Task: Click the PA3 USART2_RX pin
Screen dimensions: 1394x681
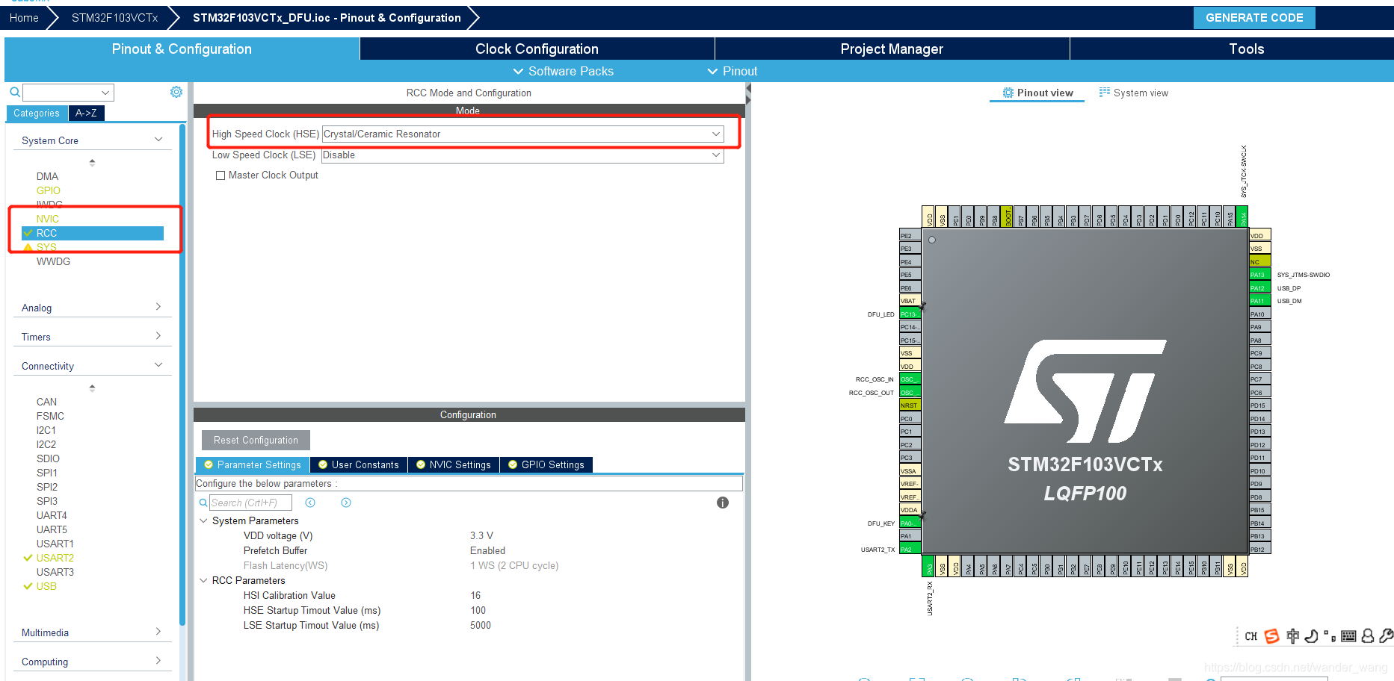Action: pos(928,566)
